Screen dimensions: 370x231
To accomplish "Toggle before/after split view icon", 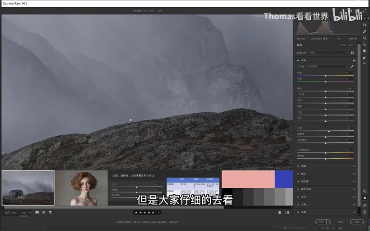I will pos(287,213).
